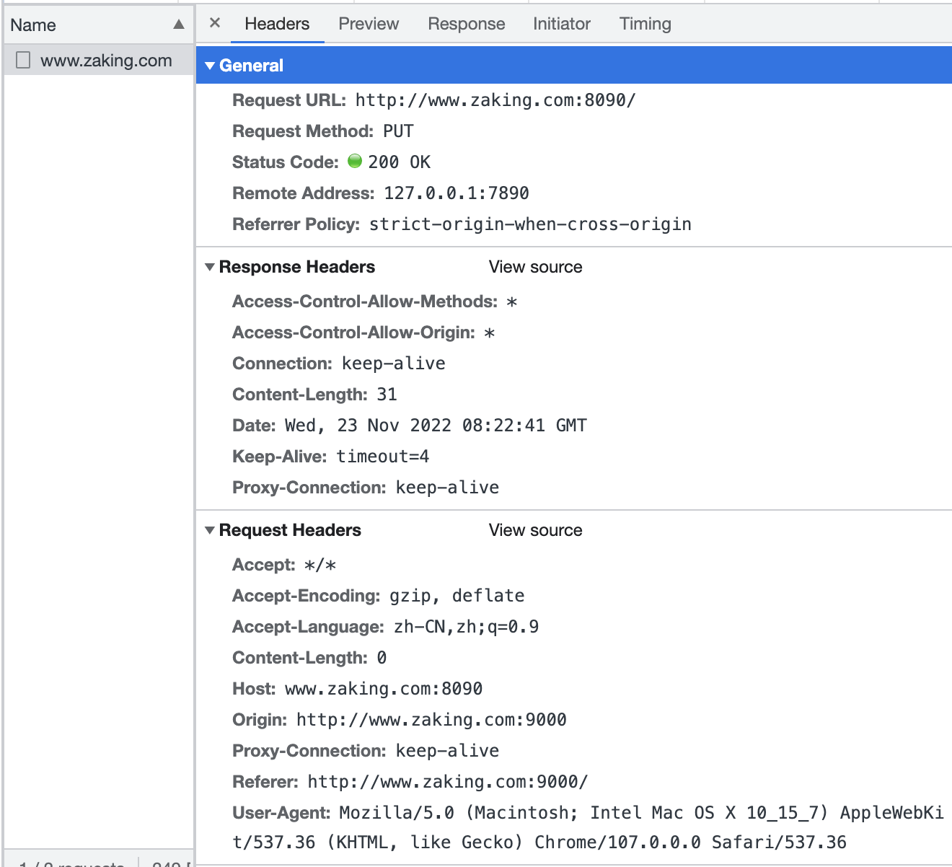
Task: Click the strict-origin-when-cross-origin referrer policy value
Action: point(530,224)
